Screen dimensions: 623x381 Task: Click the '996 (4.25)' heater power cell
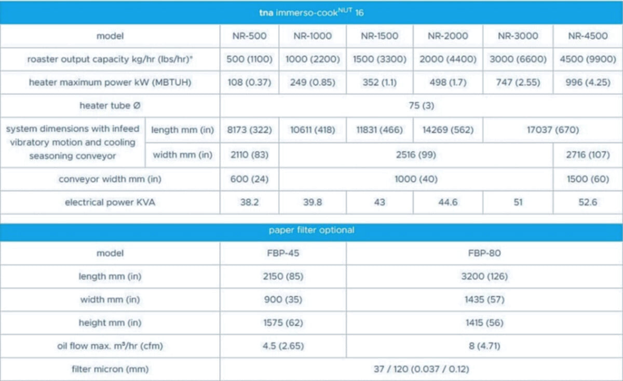point(588,82)
